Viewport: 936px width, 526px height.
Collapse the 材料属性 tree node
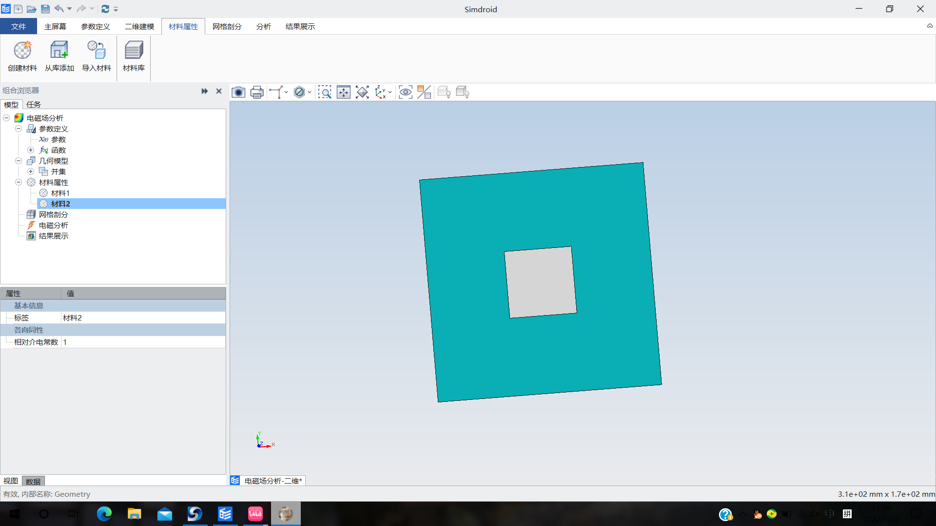pyautogui.click(x=19, y=182)
